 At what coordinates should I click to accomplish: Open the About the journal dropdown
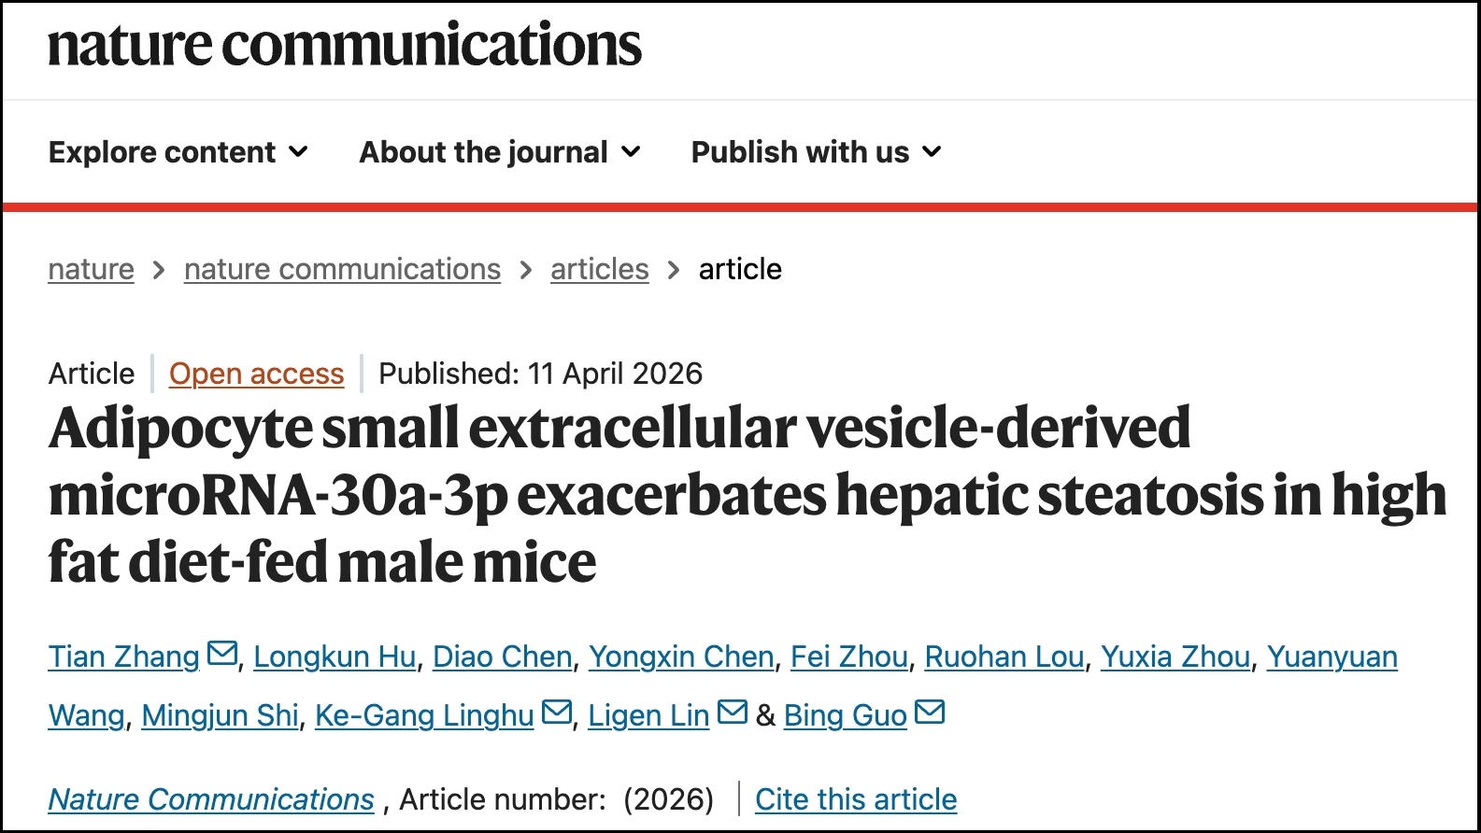click(x=500, y=152)
